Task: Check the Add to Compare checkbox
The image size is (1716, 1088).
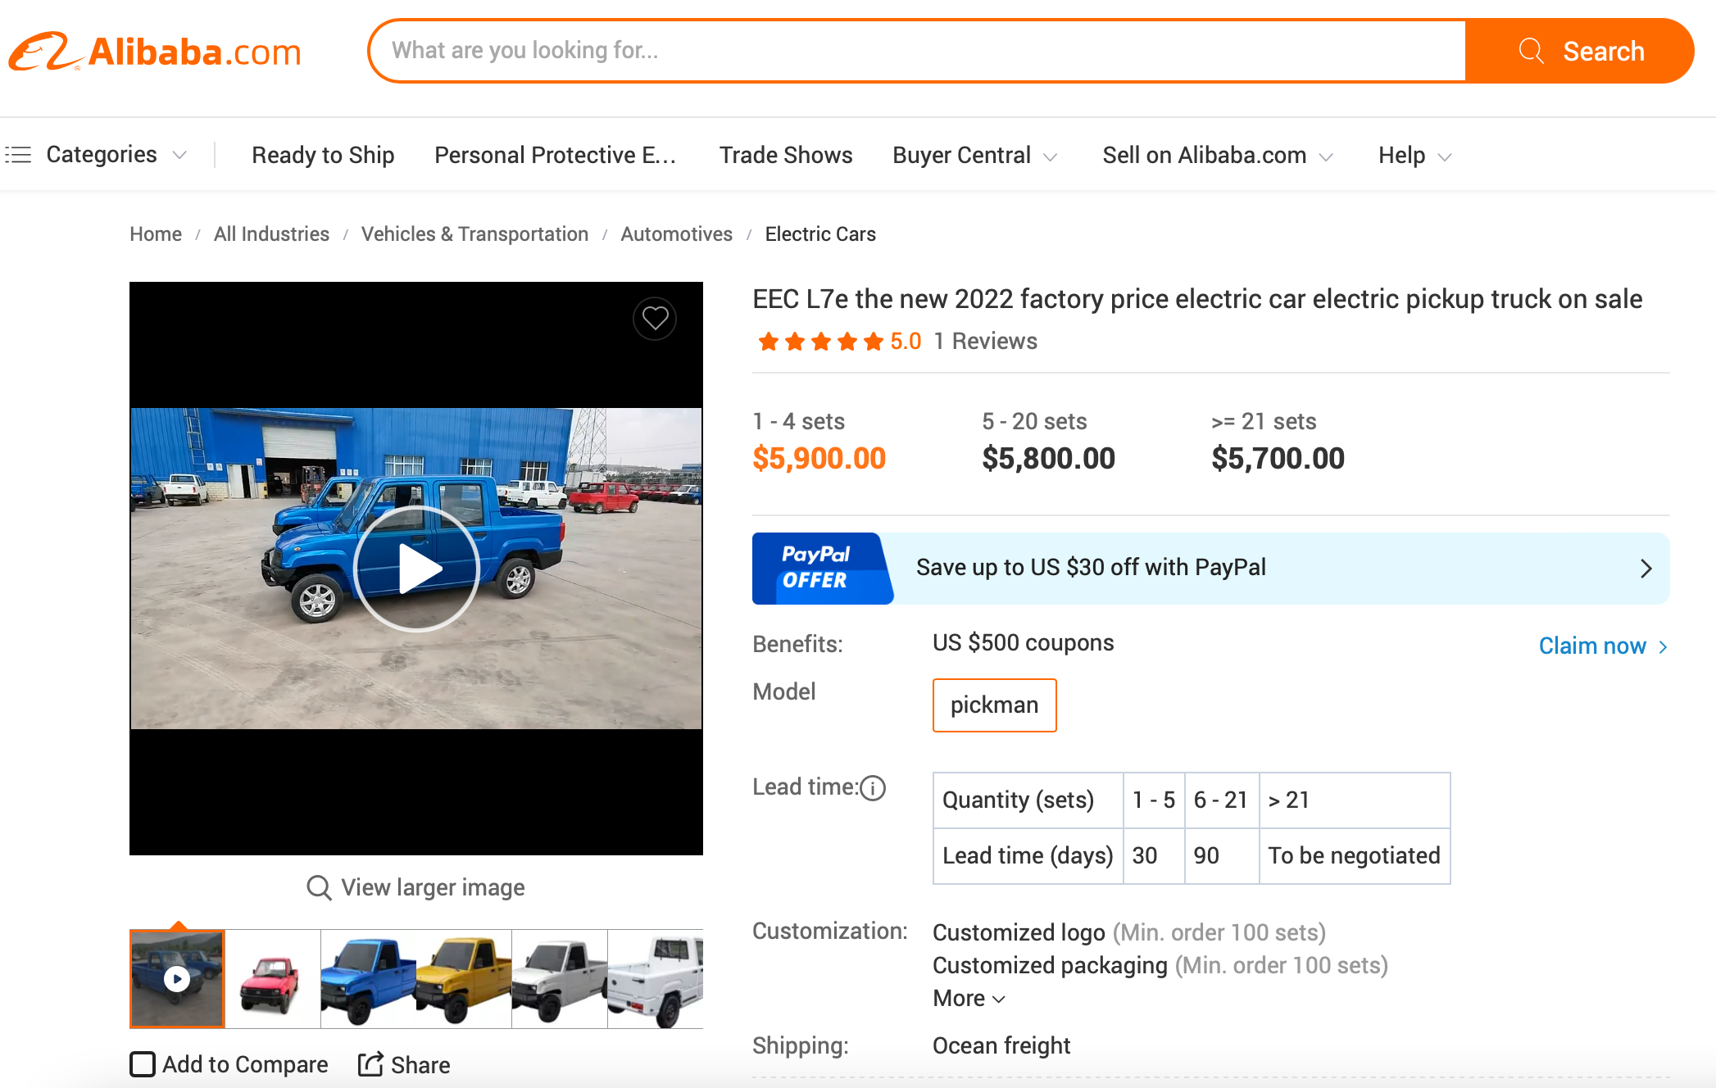Action: click(143, 1064)
